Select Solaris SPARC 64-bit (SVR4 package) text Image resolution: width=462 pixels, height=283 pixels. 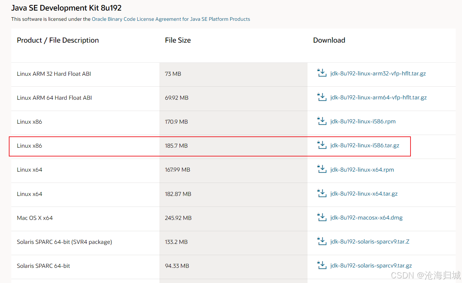65,242
